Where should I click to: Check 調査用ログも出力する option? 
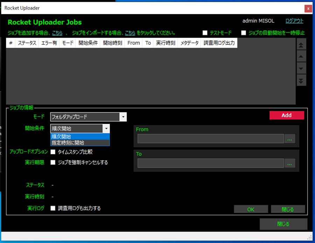pyautogui.click(x=53, y=208)
